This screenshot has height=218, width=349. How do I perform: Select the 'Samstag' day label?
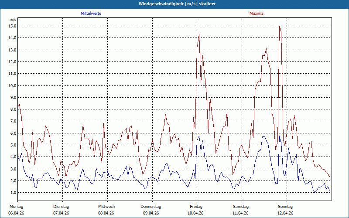pos(241,207)
